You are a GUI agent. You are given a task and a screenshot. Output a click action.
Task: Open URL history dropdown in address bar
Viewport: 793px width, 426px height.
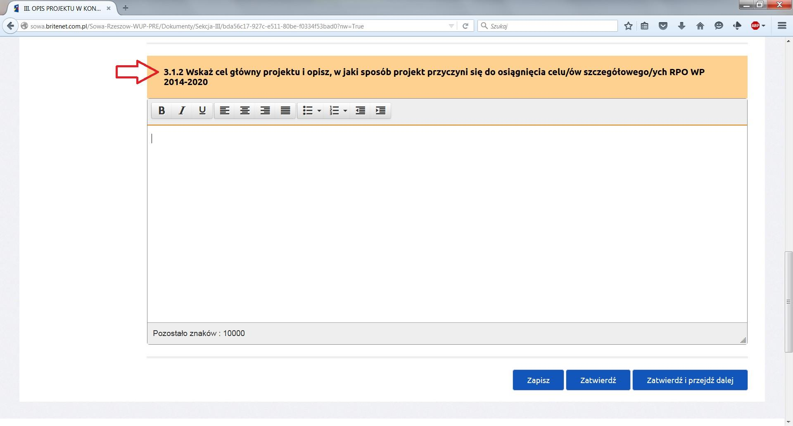[451, 26]
